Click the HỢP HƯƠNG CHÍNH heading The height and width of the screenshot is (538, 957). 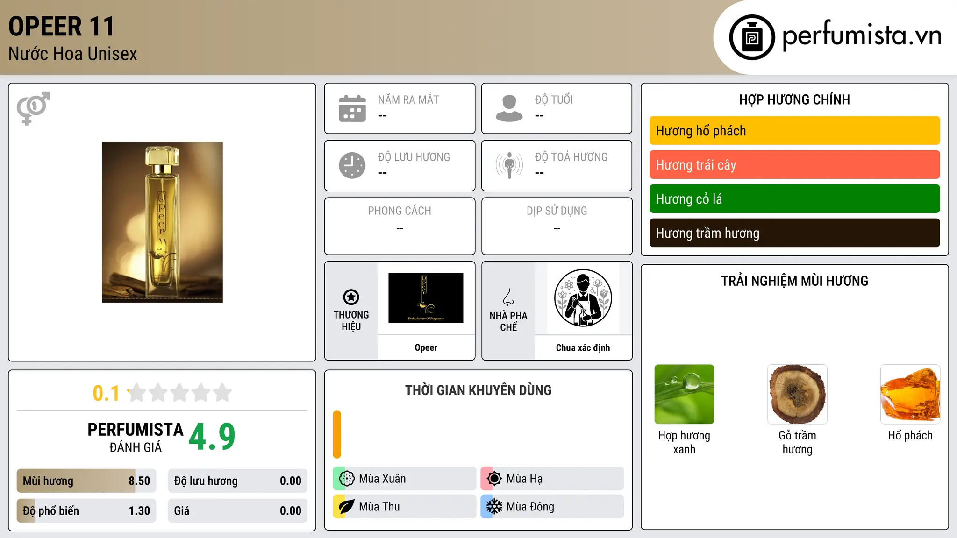(794, 99)
